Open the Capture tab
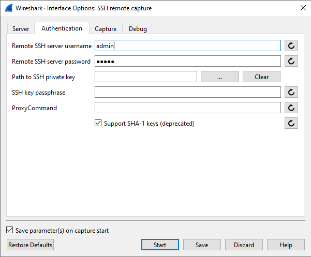This screenshot has height=257, width=311. pyautogui.click(x=106, y=29)
